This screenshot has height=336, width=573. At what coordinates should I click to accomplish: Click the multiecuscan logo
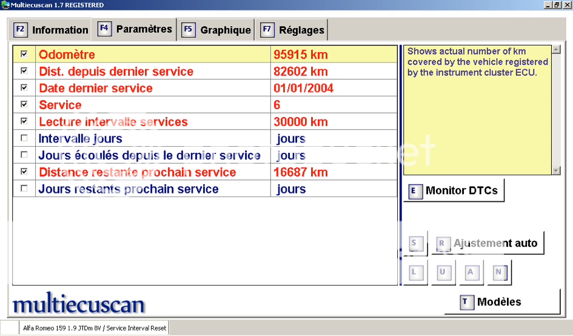(x=79, y=304)
